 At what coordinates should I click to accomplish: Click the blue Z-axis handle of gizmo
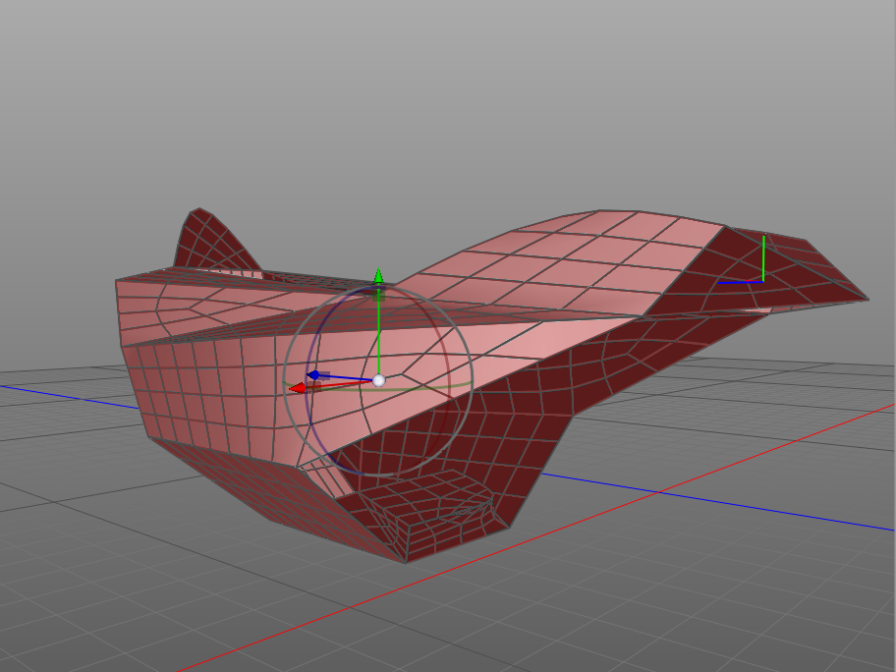click(313, 375)
